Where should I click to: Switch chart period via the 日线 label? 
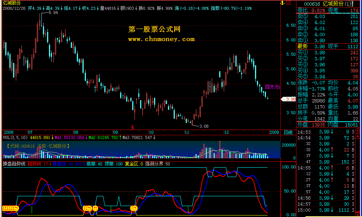[288, 133]
